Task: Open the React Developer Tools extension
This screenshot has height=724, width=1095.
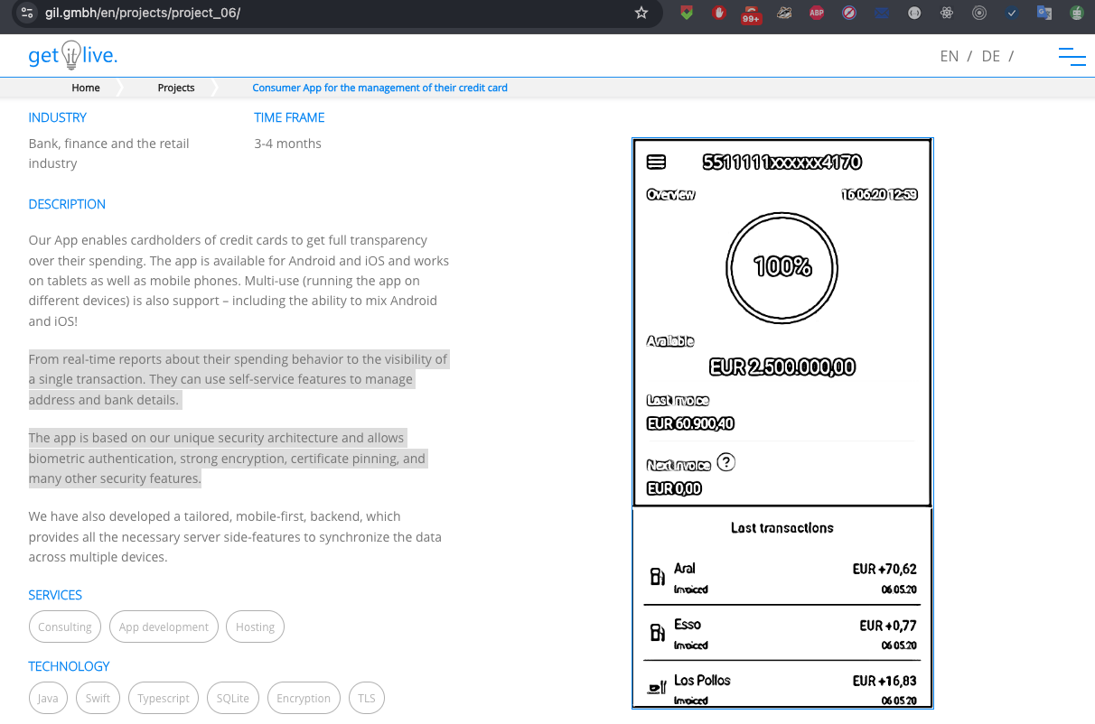Action: (x=947, y=13)
